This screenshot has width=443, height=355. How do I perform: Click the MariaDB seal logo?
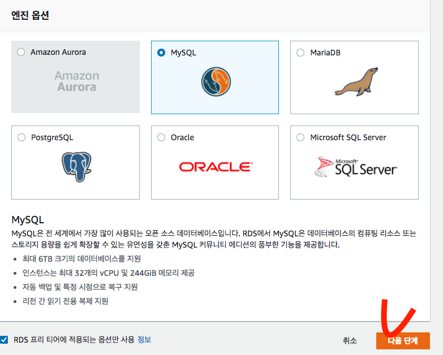[x=356, y=82]
